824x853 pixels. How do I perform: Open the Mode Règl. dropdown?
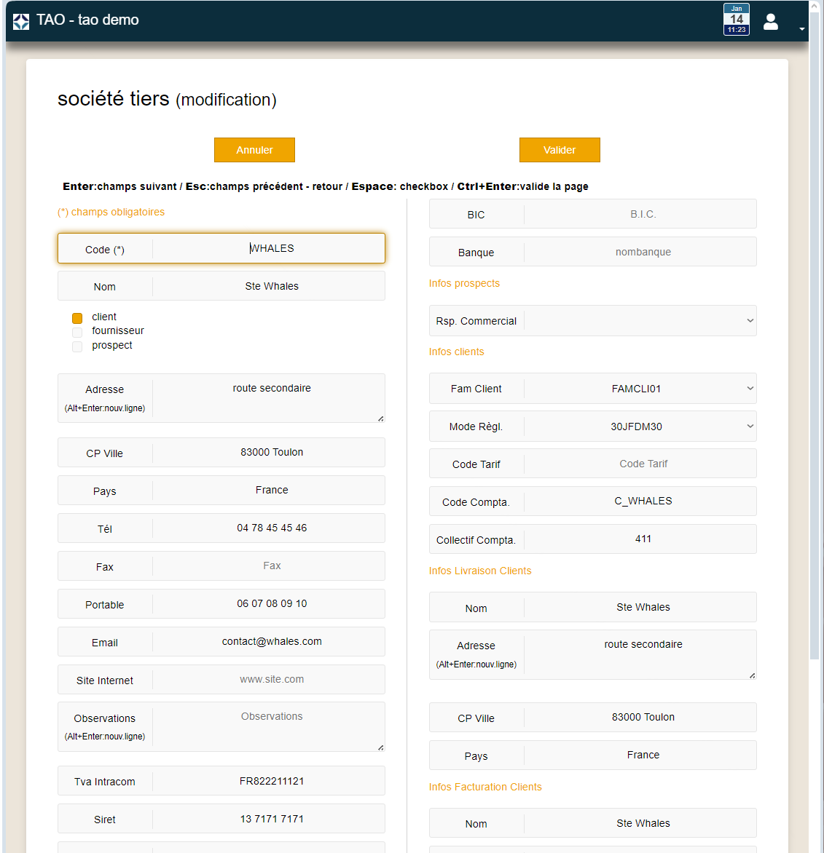click(640, 426)
